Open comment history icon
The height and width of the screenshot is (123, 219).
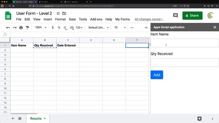176,15
